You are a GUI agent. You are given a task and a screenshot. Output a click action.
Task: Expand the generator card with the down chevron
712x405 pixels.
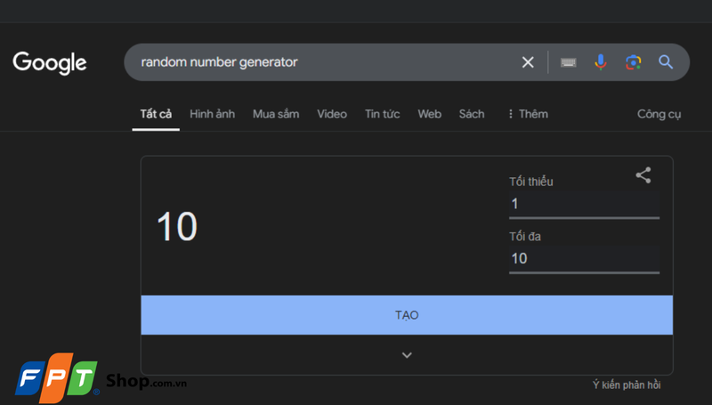click(x=407, y=355)
